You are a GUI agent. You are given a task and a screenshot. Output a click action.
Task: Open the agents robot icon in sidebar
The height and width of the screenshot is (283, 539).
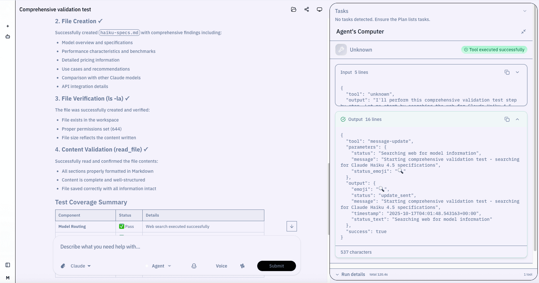[8, 36]
